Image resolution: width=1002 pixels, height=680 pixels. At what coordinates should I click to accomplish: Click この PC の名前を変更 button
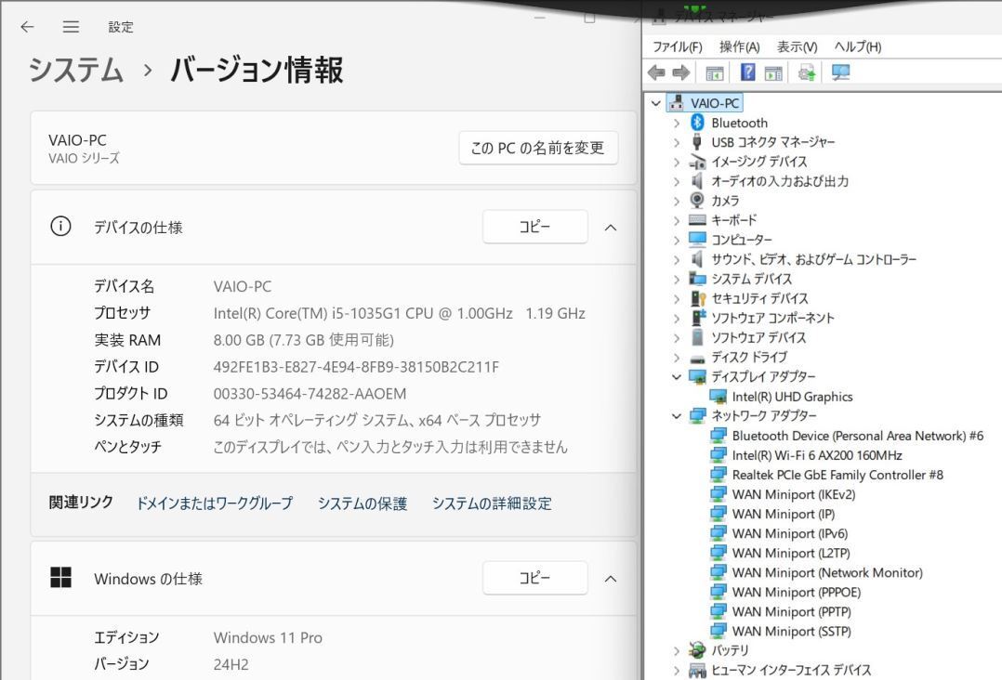pos(538,148)
